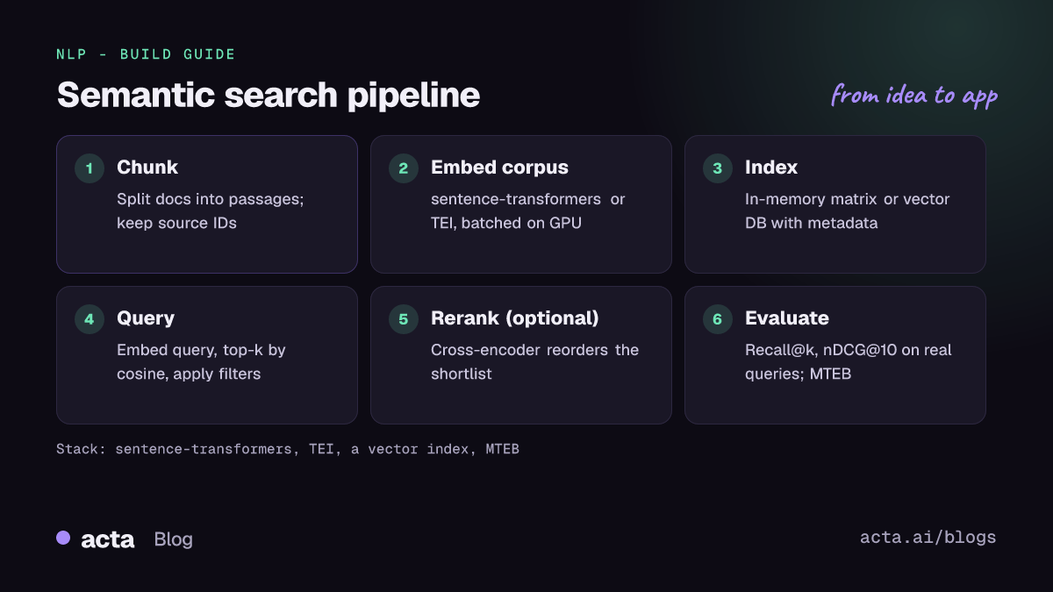Click 'Embed query, top-k by cosine' text

click(x=202, y=362)
